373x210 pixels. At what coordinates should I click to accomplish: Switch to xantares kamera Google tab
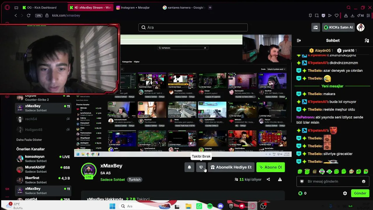[x=184, y=8]
